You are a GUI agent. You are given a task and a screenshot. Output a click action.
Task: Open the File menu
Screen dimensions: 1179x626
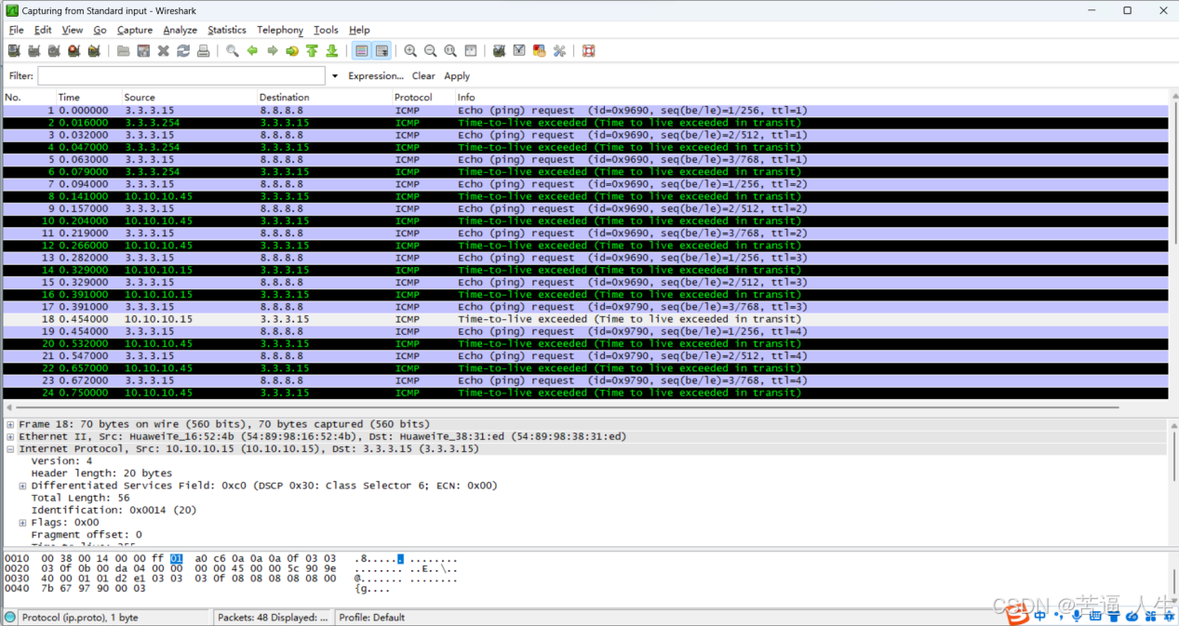pyautogui.click(x=16, y=30)
